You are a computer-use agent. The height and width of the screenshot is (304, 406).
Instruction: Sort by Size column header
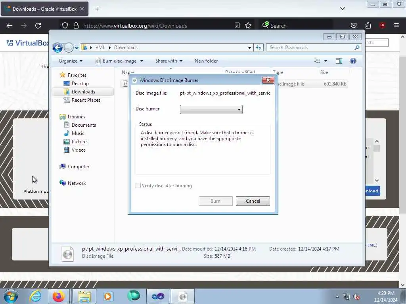(x=324, y=72)
